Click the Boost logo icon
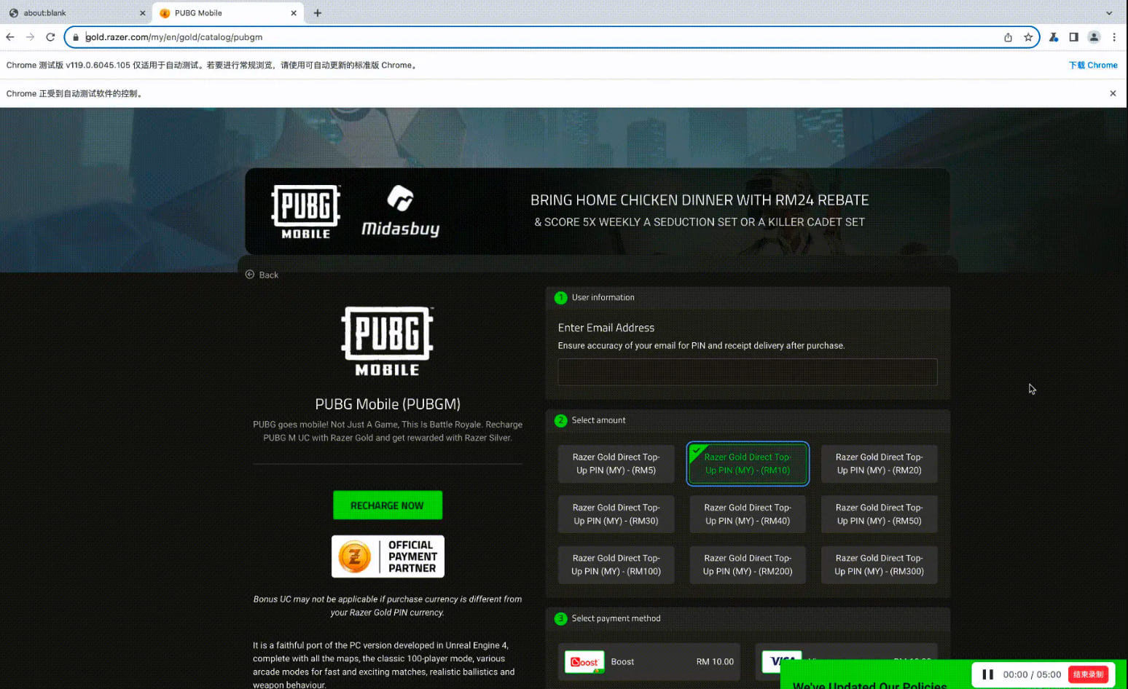Screen dimensions: 1128x689 click(584, 662)
